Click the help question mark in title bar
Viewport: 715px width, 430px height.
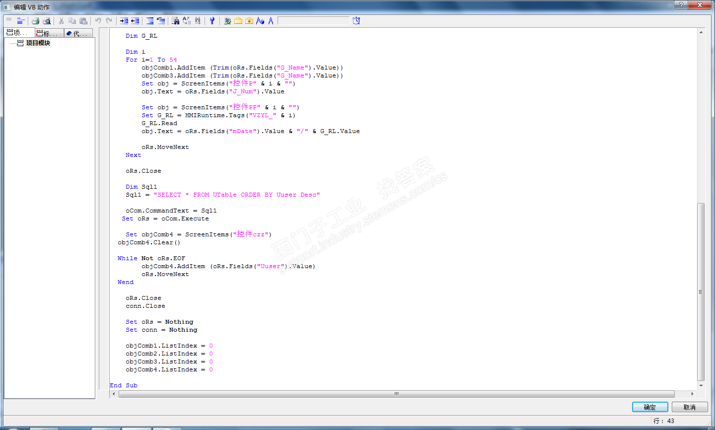point(681,5)
